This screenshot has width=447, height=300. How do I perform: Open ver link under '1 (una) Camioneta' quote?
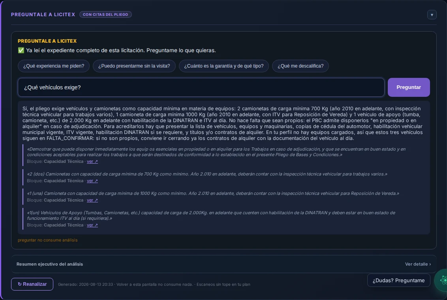point(92,200)
